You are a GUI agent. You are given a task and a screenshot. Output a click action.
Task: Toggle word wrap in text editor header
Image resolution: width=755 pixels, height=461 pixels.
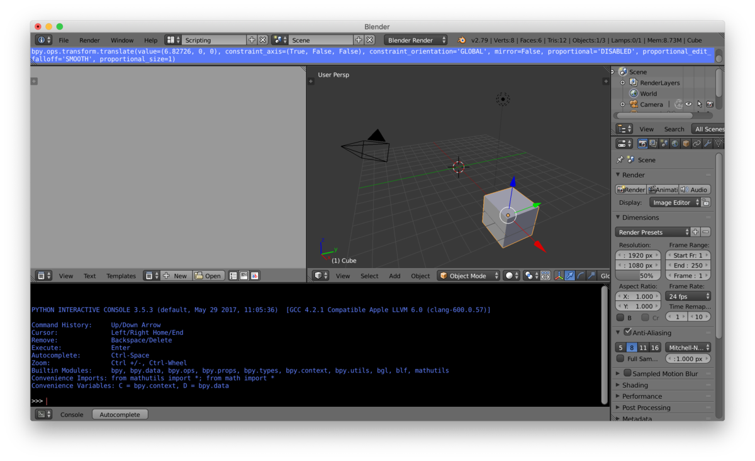point(244,276)
